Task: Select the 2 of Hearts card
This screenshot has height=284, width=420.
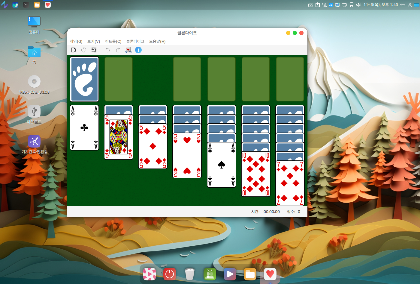Action: 187,155
